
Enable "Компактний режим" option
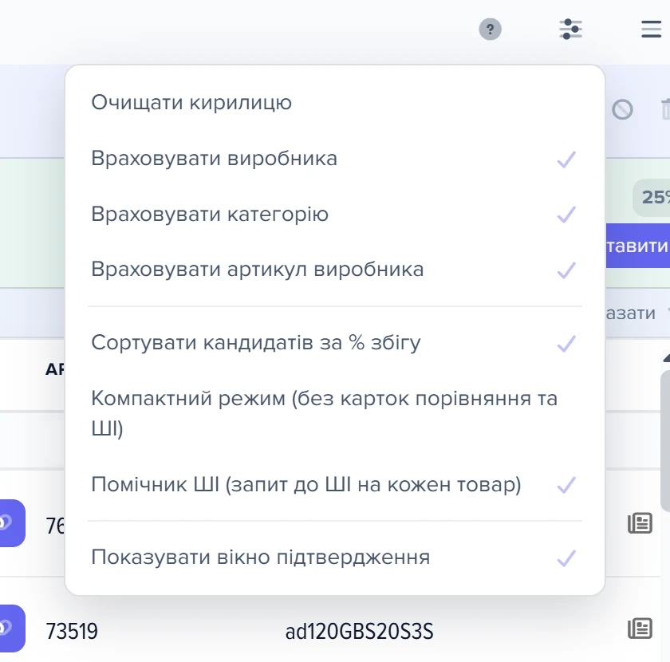click(x=334, y=413)
